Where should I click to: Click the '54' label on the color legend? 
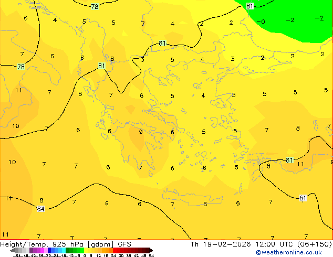point(151,255)
